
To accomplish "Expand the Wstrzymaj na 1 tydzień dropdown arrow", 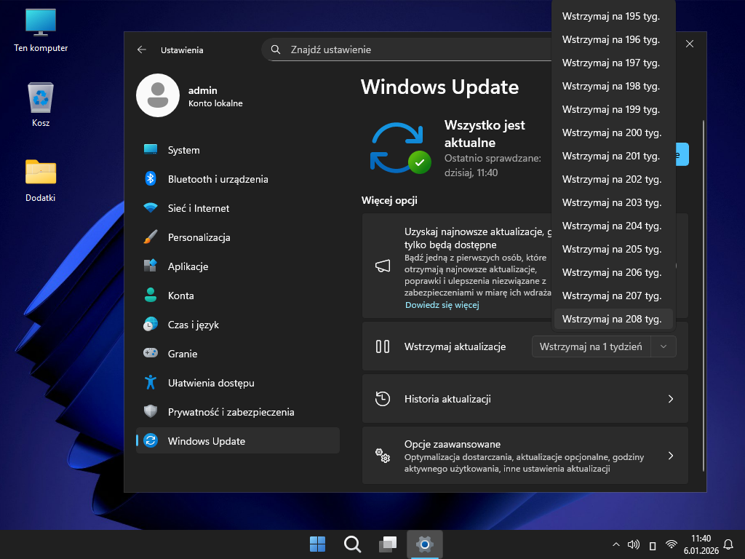I will 664,346.
